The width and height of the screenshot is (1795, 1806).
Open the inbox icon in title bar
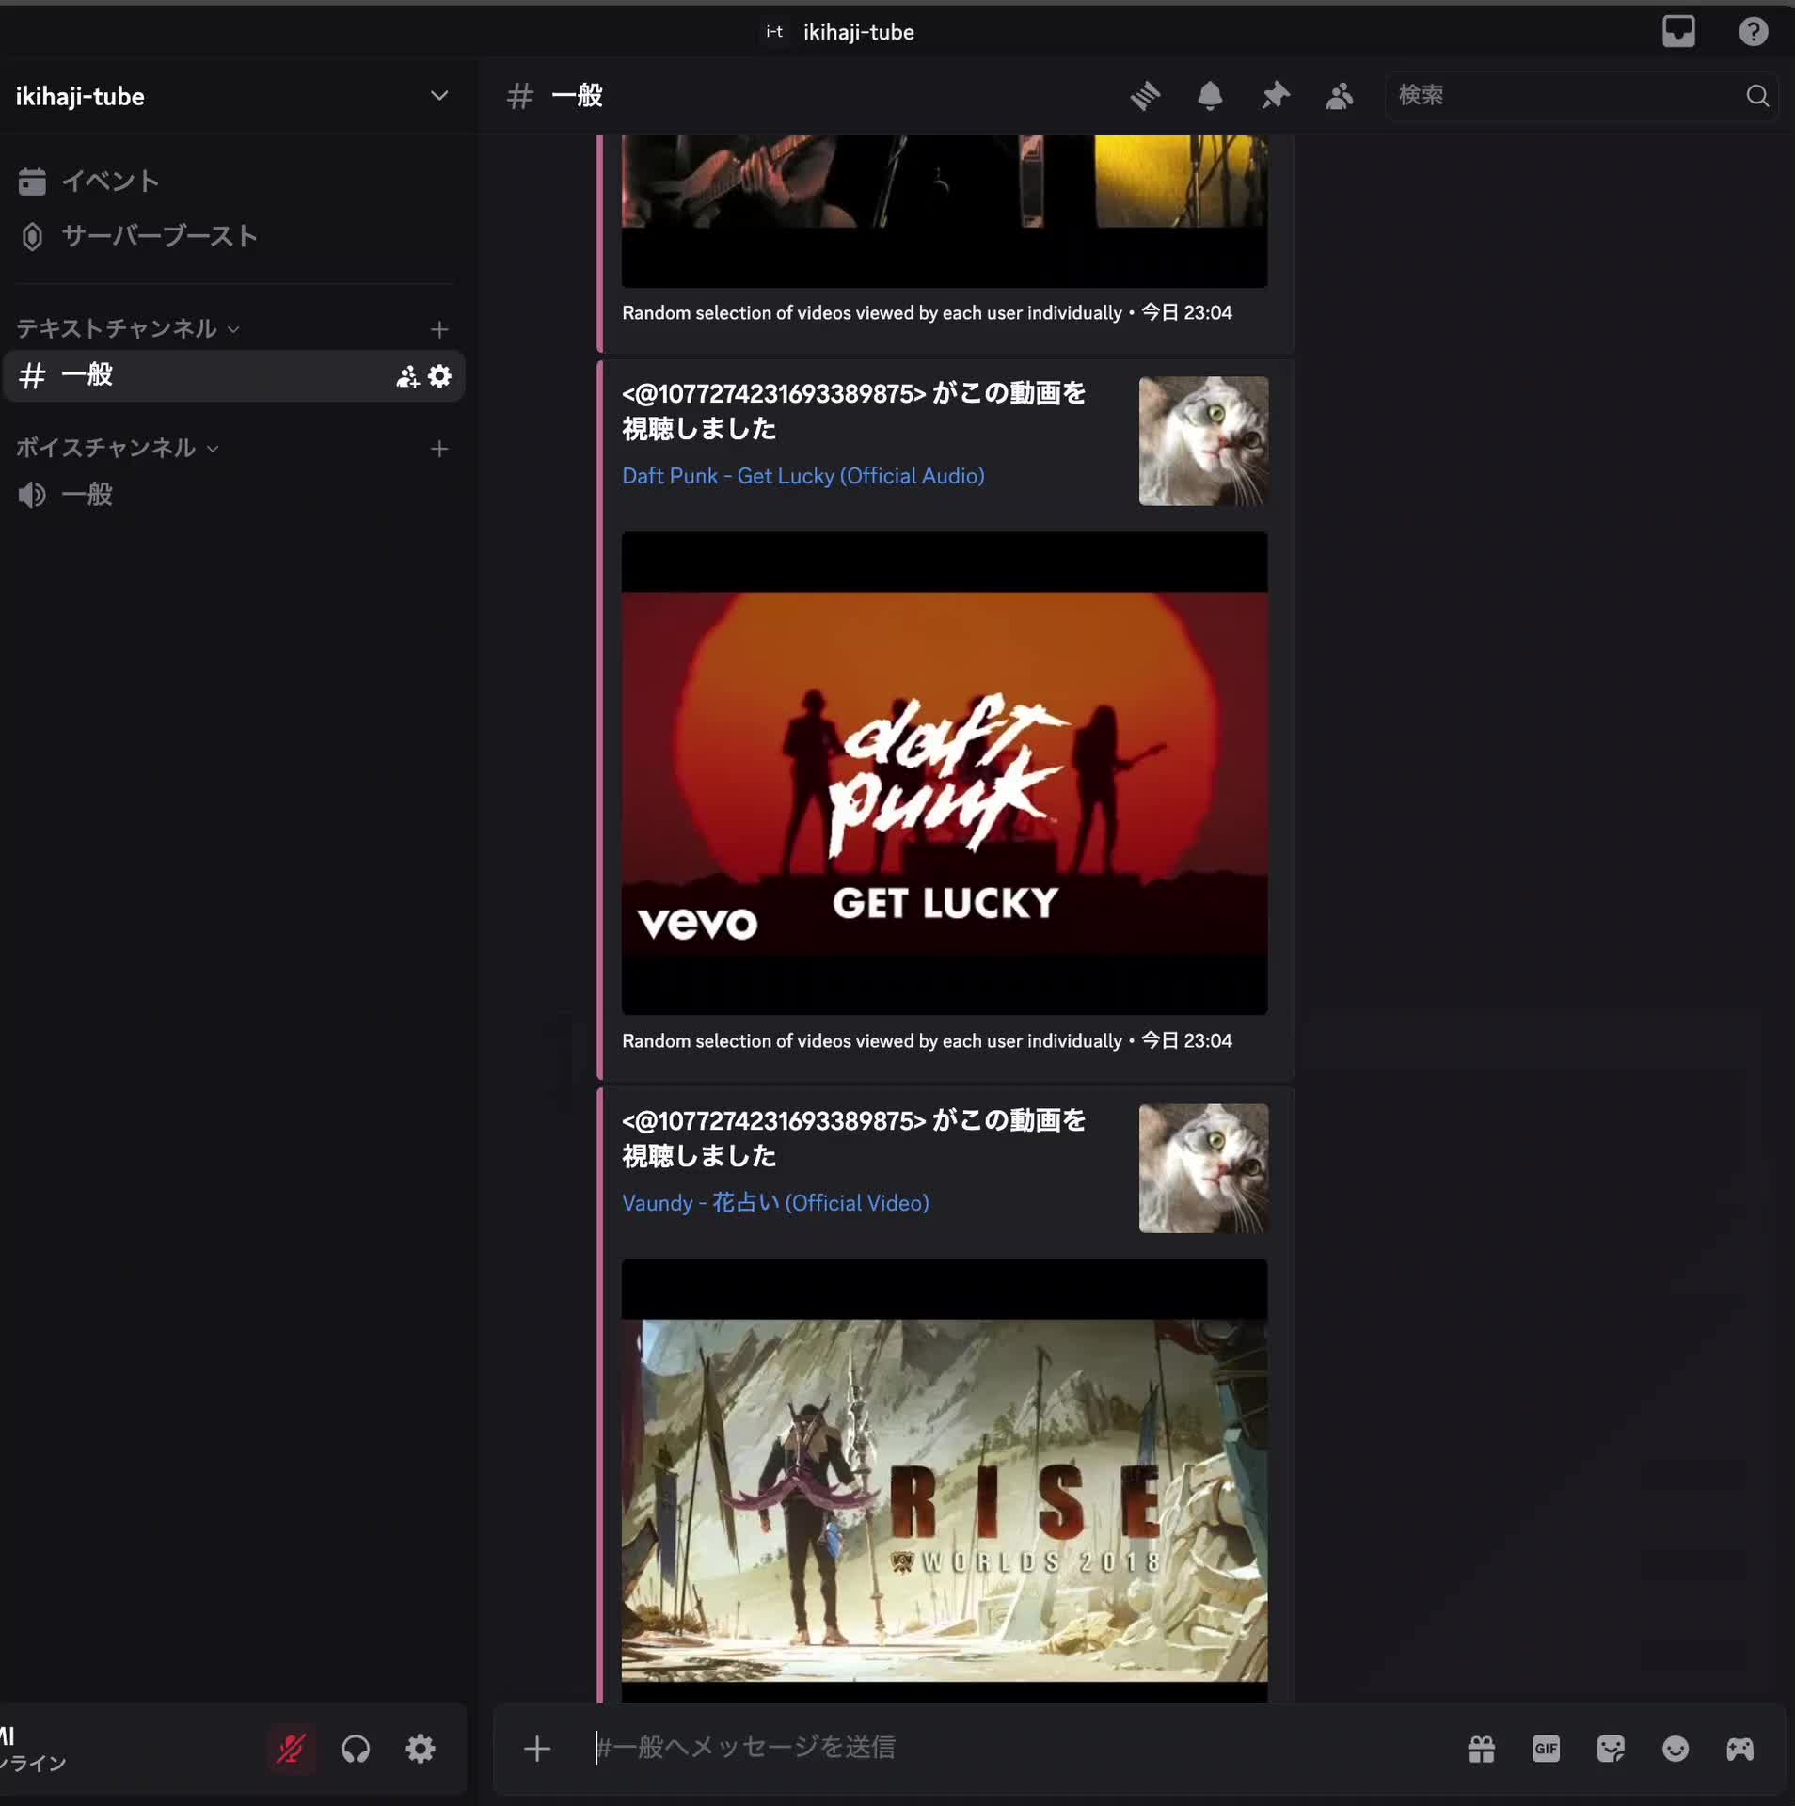pyautogui.click(x=1678, y=32)
